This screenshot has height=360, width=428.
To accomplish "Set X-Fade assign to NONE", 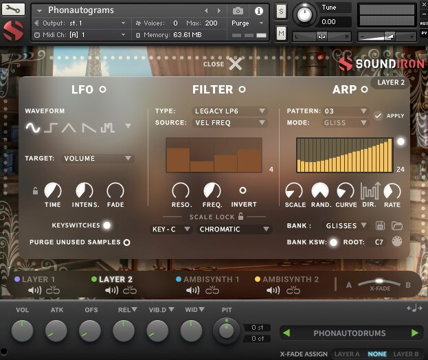I will pos(377,354).
